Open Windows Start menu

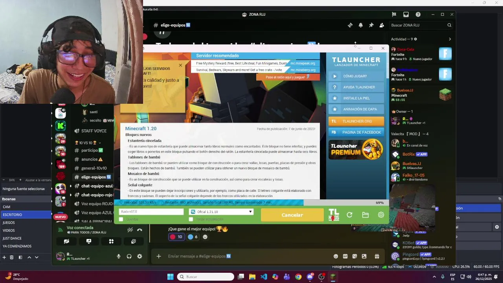pyautogui.click(x=170, y=277)
